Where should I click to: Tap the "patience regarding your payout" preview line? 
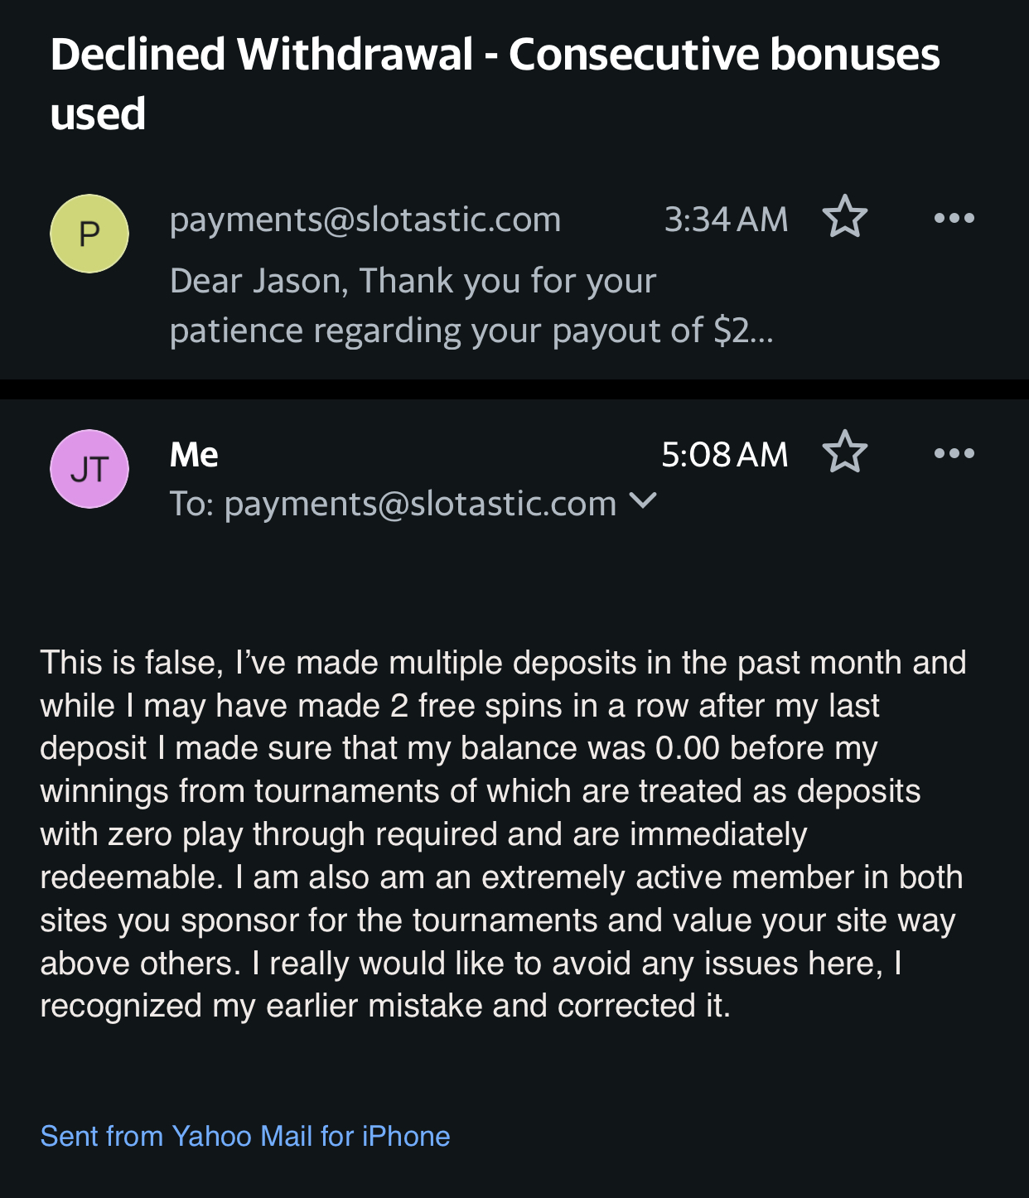click(x=471, y=331)
